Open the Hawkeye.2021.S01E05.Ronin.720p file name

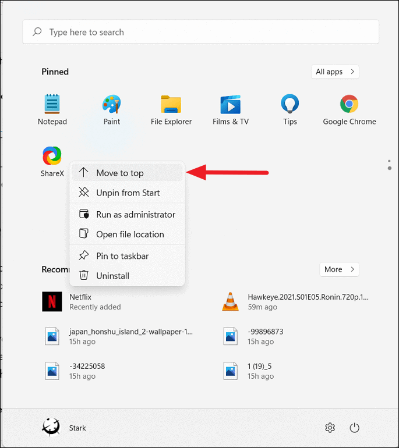(x=308, y=297)
